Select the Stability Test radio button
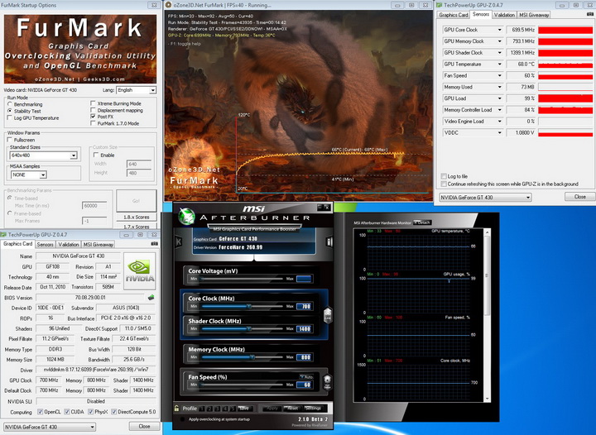This screenshot has height=435, width=596. pyautogui.click(x=10, y=111)
